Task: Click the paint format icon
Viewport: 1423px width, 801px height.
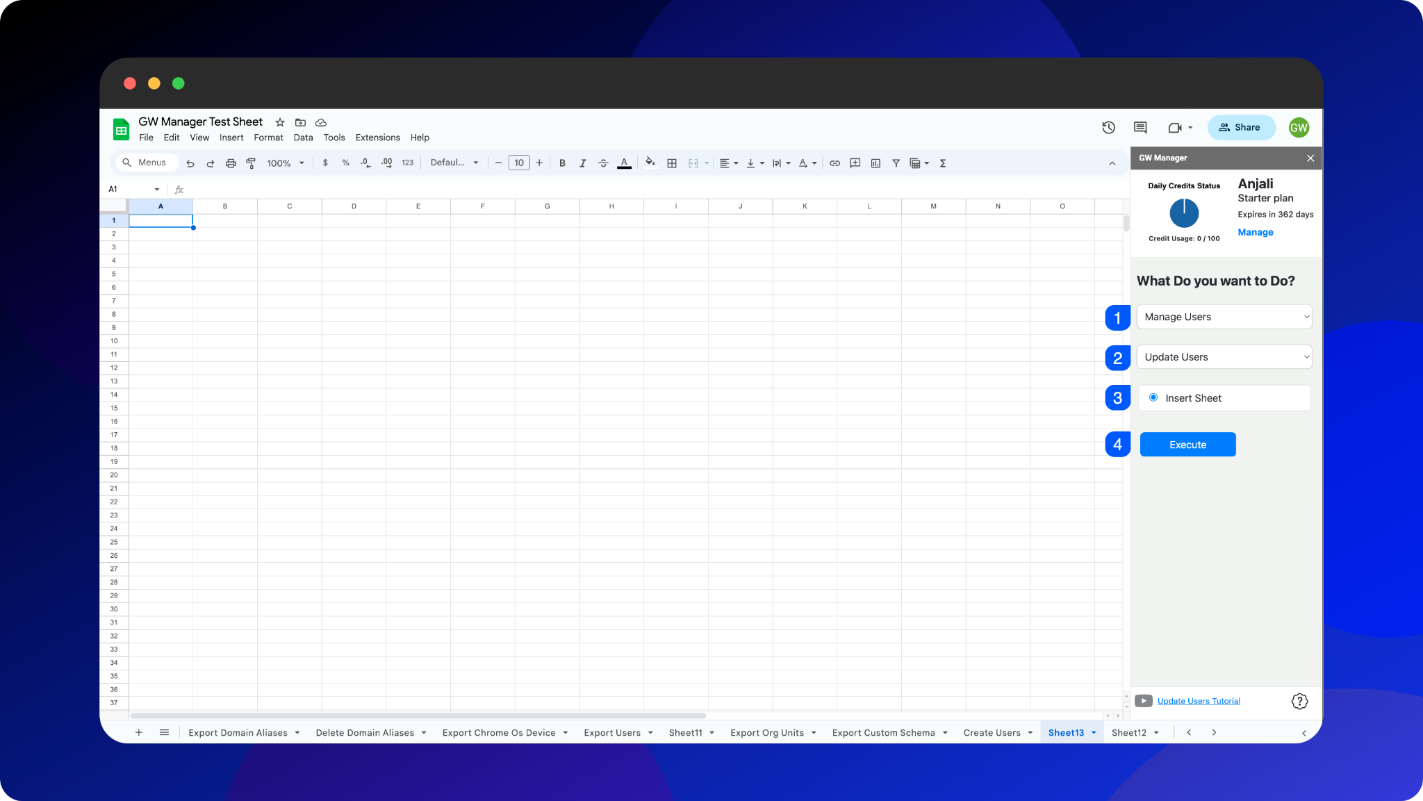Action: tap(251, 163)
